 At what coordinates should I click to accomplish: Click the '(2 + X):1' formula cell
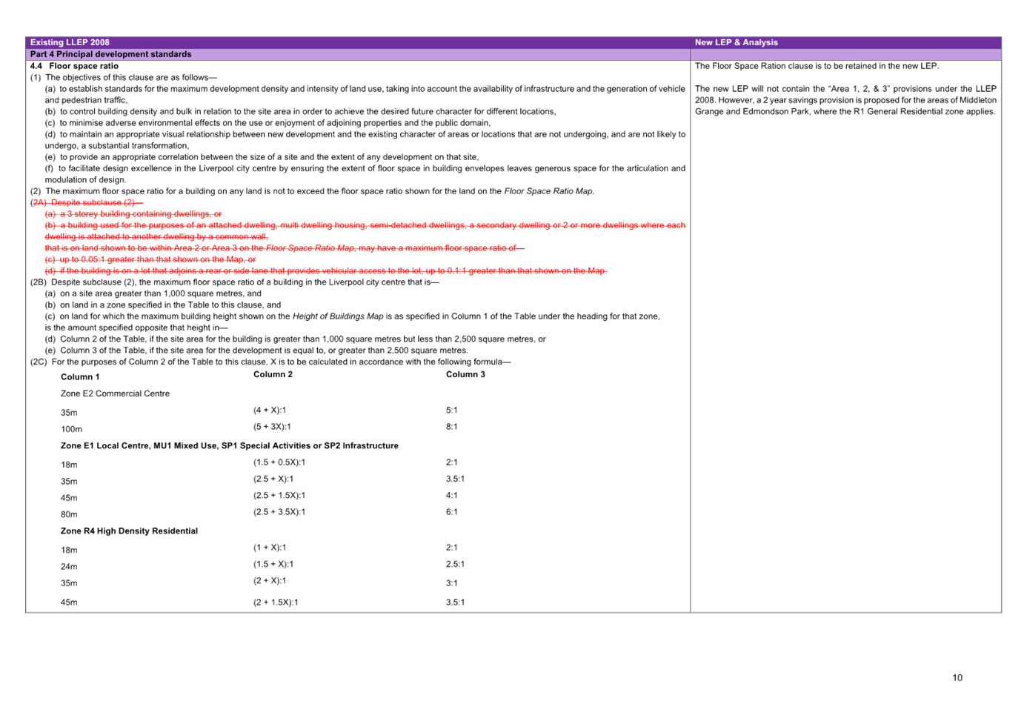(x=270, y=581)
